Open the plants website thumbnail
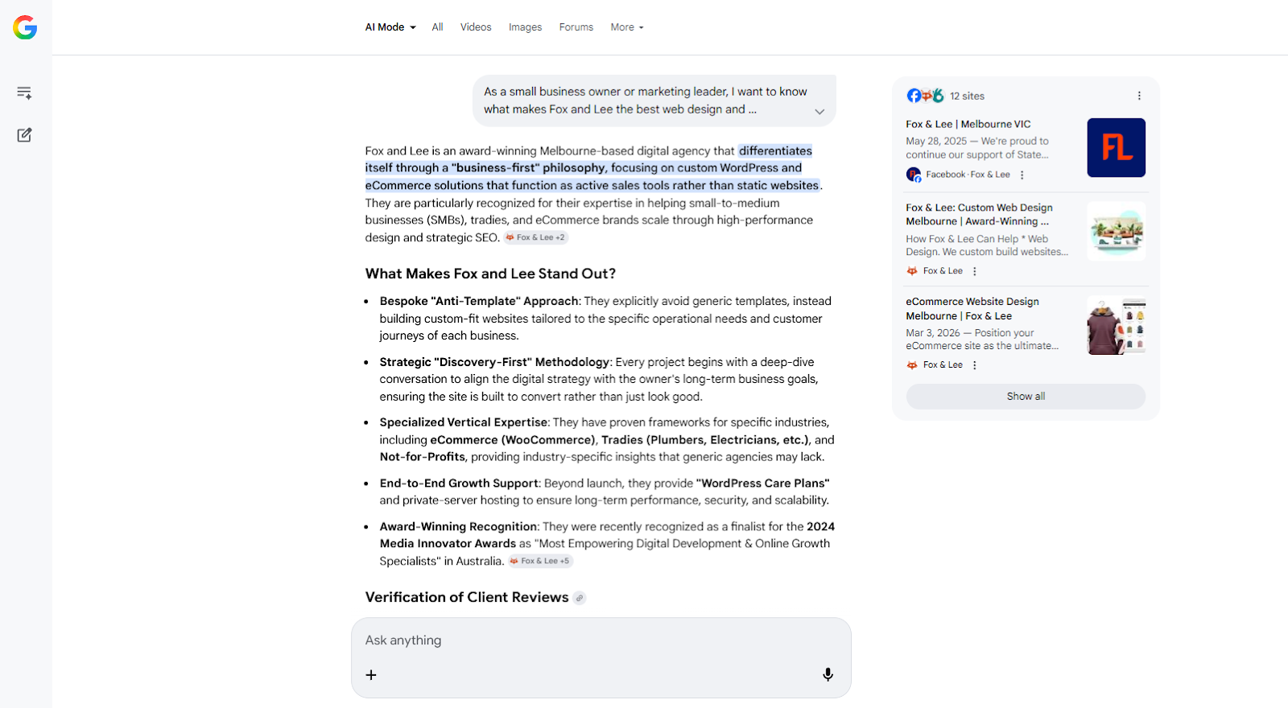The width and height of the screenshot is (1288, 708). point(1116,231)
